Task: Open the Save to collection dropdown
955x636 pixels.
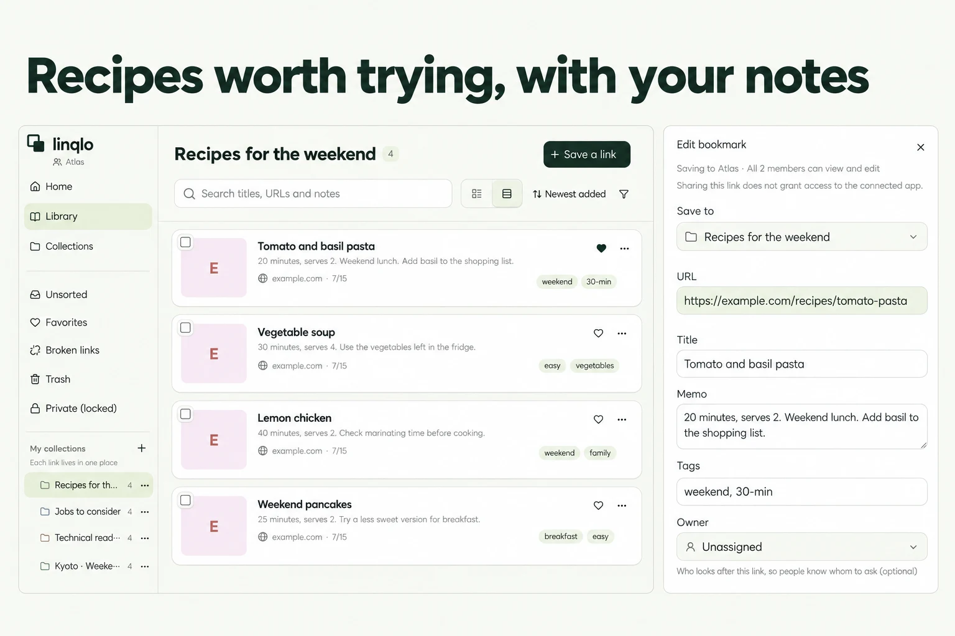Action: (802, 237)
